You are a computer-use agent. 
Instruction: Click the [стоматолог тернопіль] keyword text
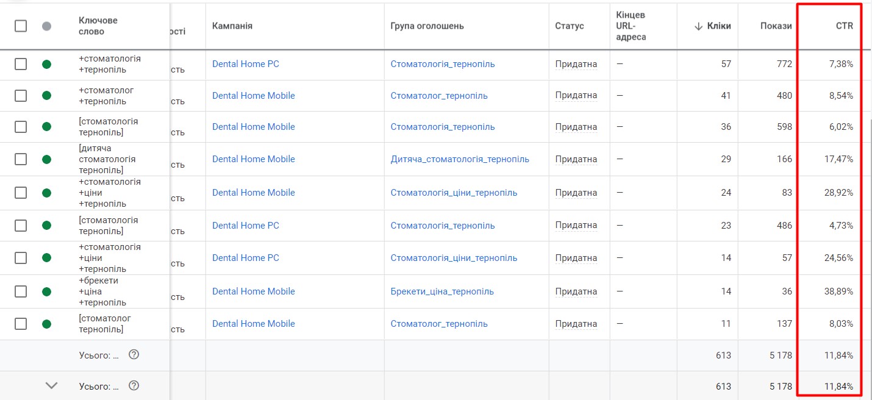(105, 324)
